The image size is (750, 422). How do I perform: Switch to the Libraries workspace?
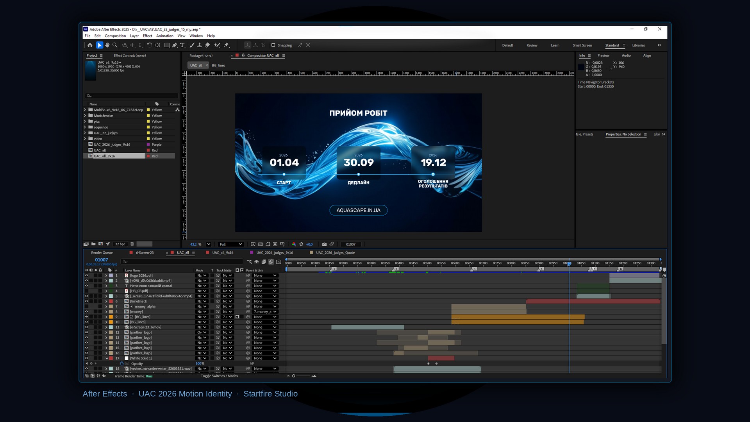coord(639,45)
